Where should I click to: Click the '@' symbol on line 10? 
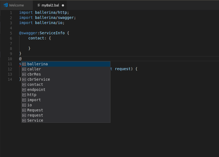21,59
